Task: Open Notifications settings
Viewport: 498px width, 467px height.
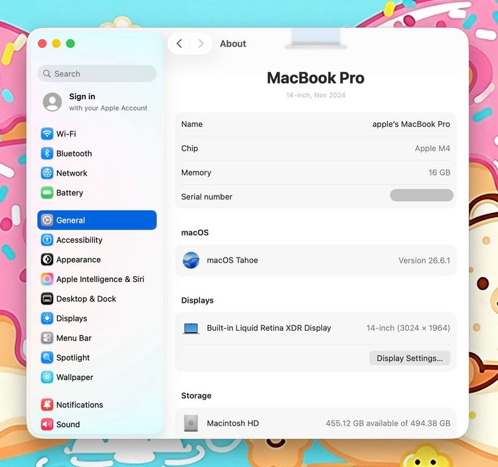Action: click(x=97, y=404)
